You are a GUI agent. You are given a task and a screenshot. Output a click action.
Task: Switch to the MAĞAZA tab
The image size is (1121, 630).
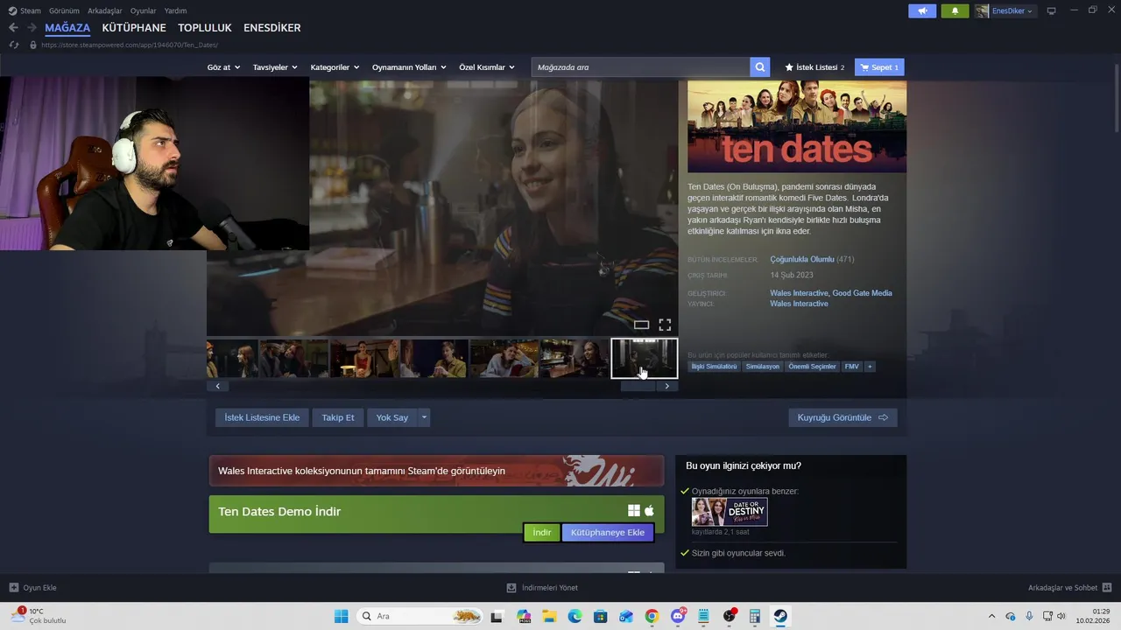(67, 28)
